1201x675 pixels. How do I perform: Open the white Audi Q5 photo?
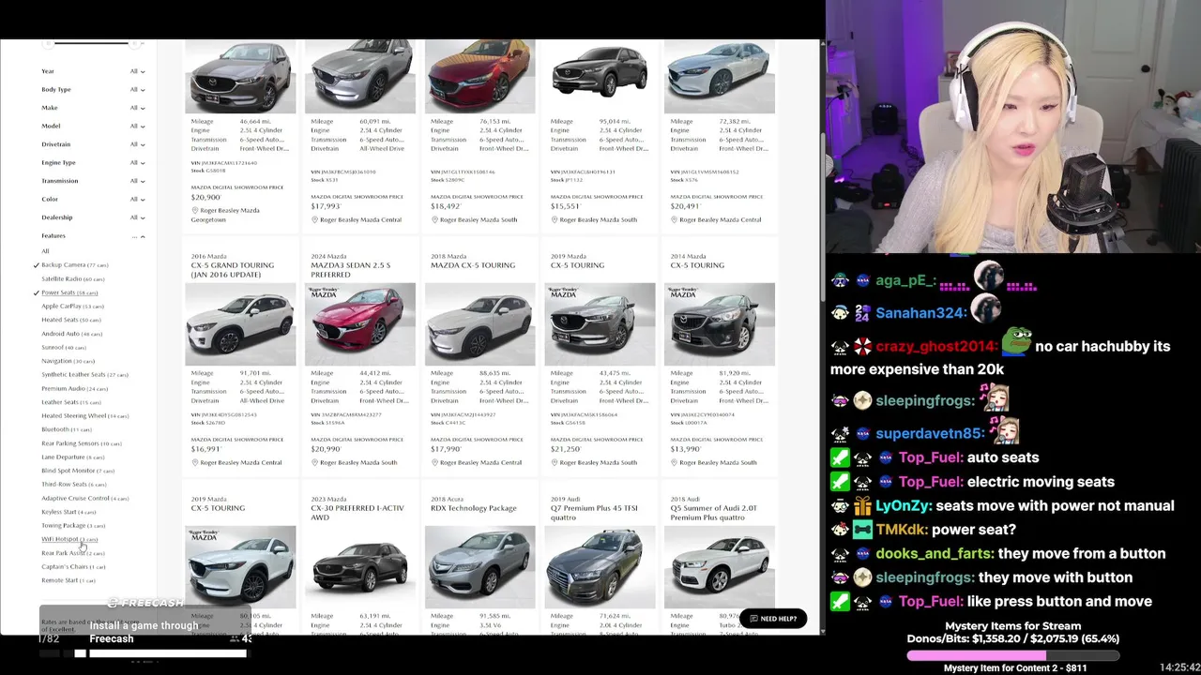pyautogui.click(x=720, y=567)
